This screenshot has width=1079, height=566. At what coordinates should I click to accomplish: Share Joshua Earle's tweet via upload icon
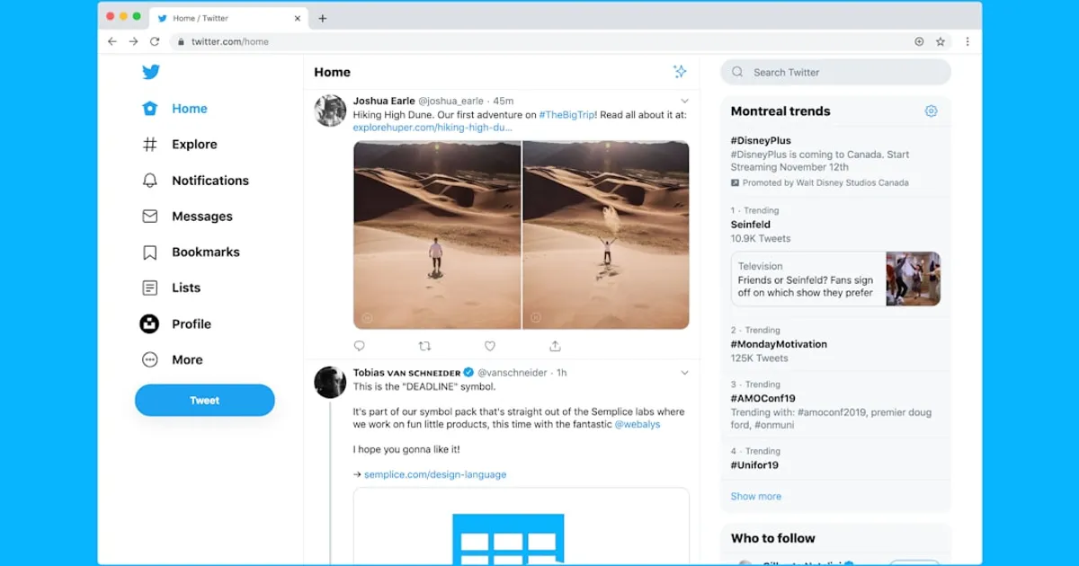click(556, 345)
